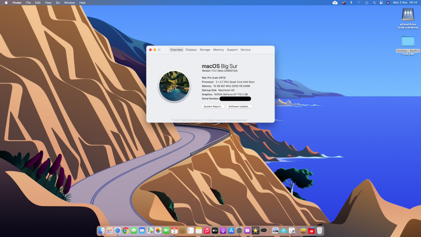Viewport: 421px width, 237px height.
Task: Open the Apple TV app in the Dock
Action: pyautogui.click(x=215, y=230)
